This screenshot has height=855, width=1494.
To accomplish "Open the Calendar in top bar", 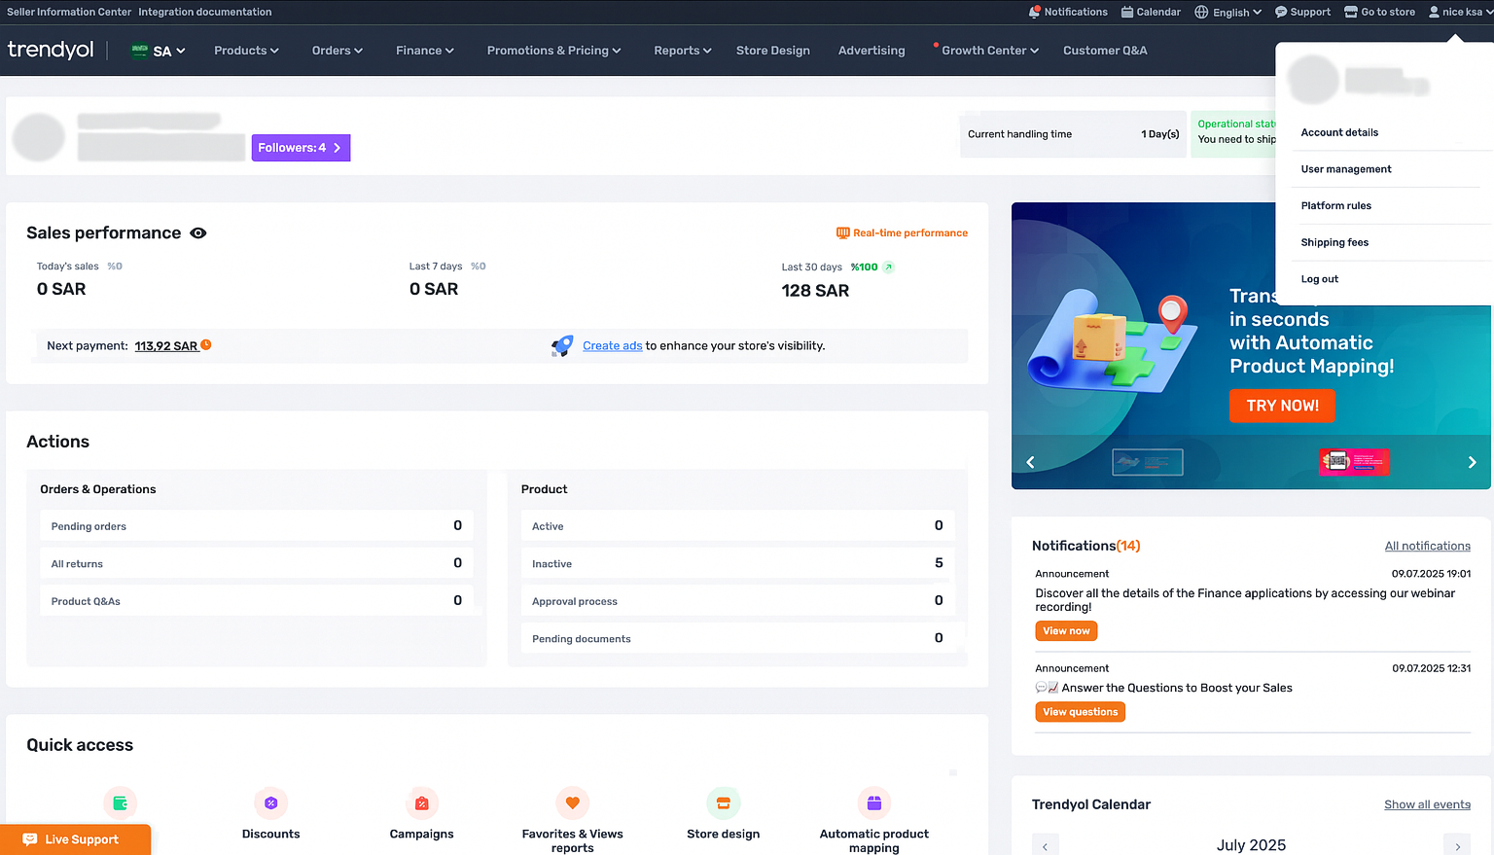I will point(1151,12).
